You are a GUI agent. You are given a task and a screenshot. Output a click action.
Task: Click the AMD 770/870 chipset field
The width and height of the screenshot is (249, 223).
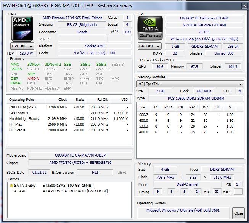click(80, 163)
